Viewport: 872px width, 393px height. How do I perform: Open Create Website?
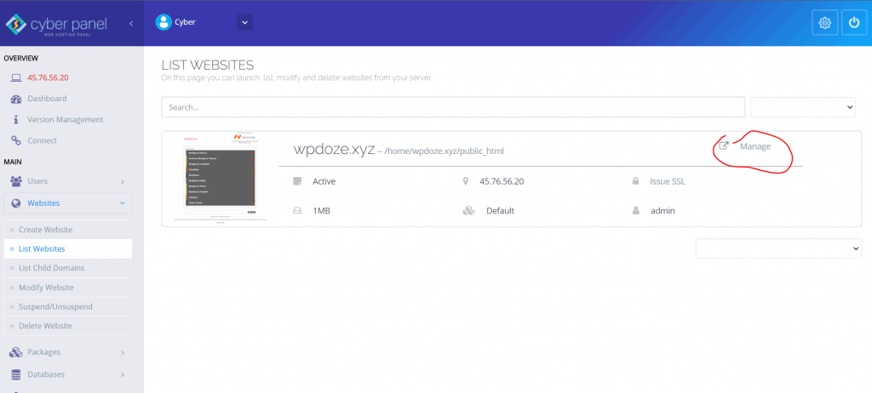click(x=46, y=230)
